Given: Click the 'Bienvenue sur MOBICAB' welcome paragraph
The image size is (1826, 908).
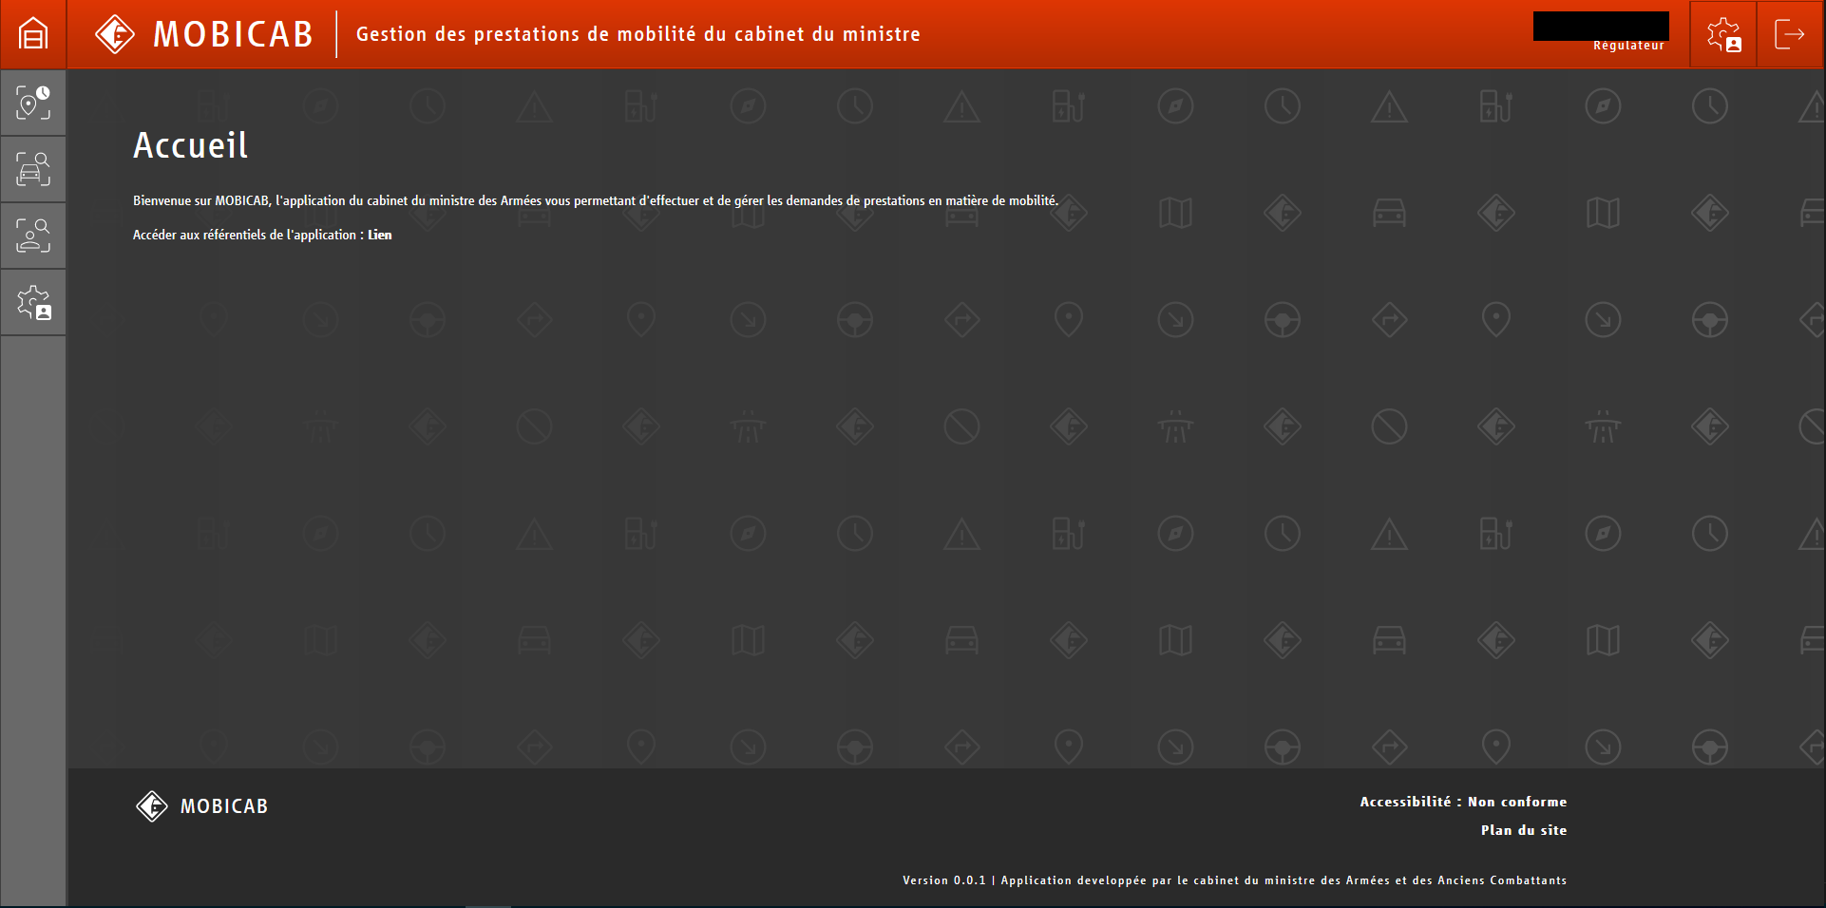Looking at the screenshot, I should (595, 201).
